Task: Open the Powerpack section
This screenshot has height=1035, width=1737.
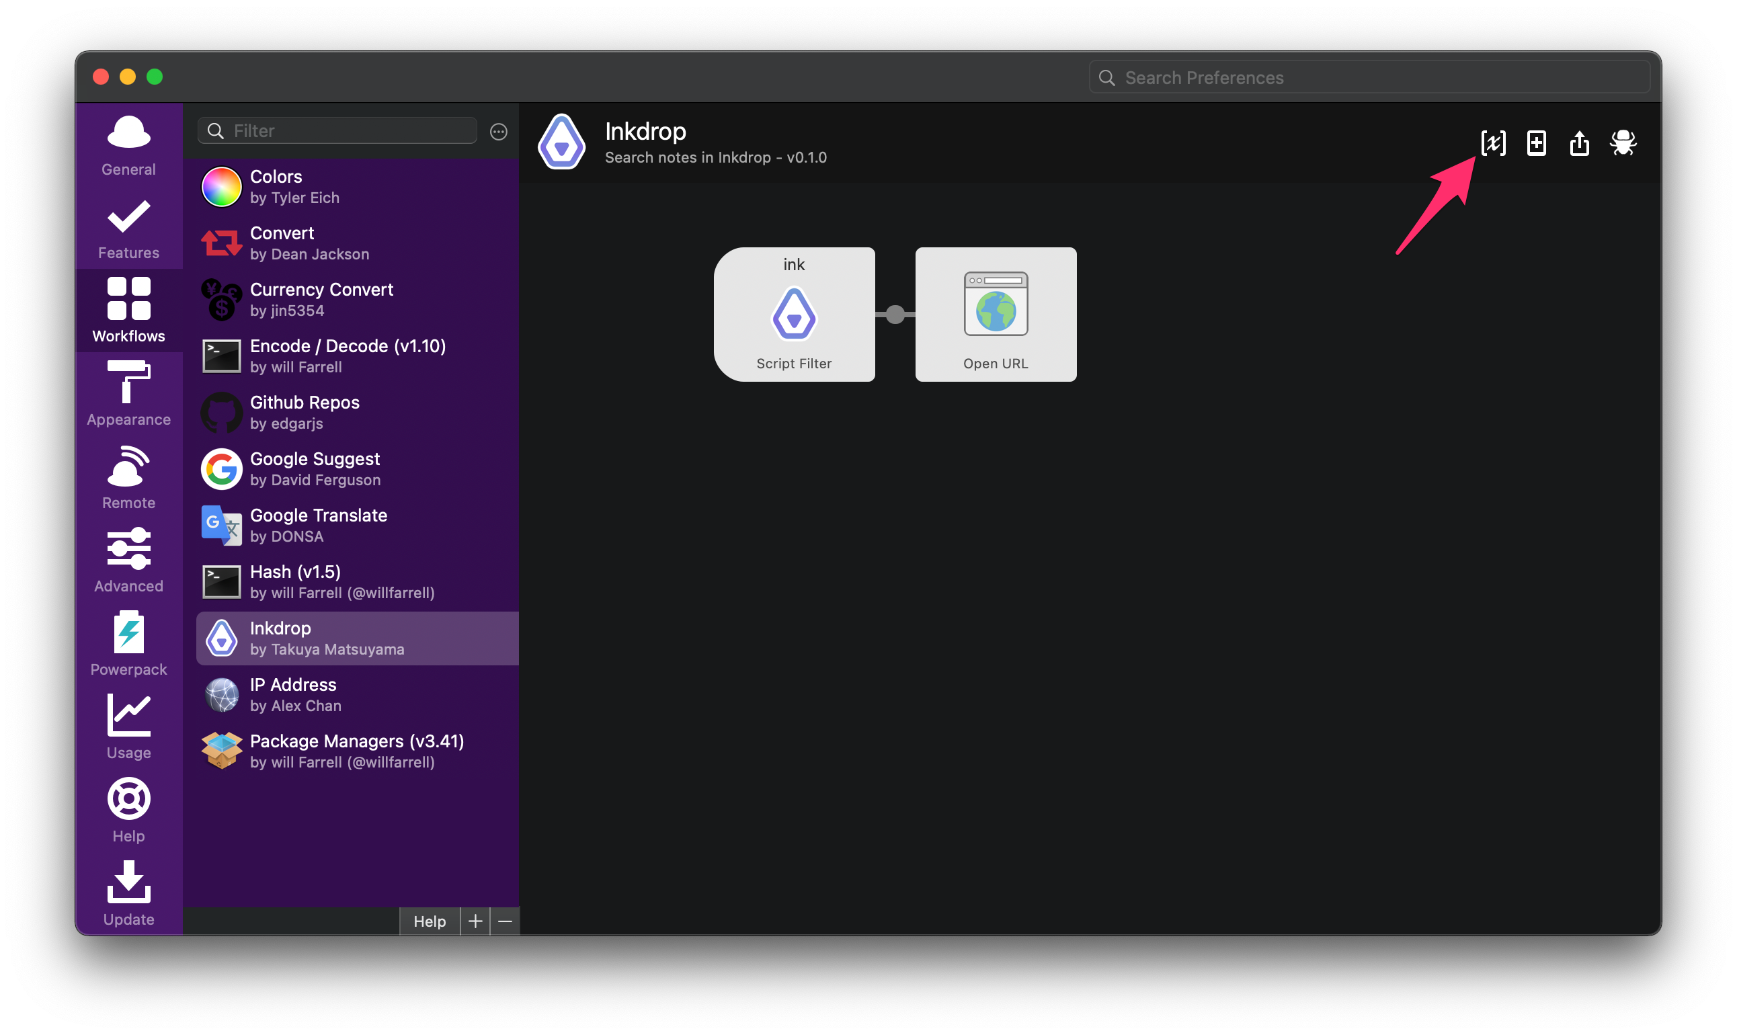Action: click(x=128, y=645)
